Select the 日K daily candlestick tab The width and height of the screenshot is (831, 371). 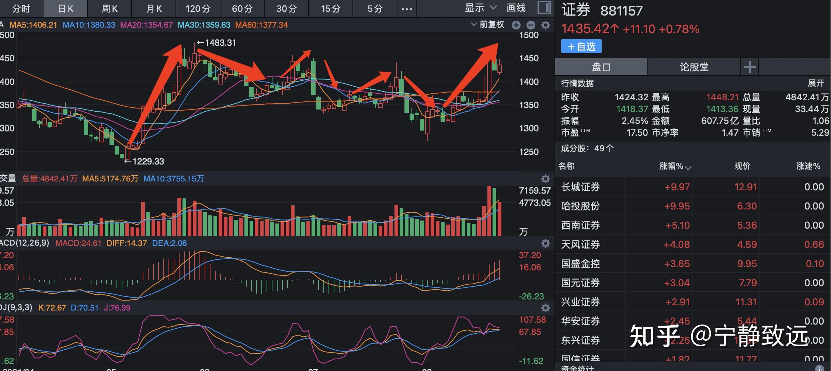[x=66, y=8]
